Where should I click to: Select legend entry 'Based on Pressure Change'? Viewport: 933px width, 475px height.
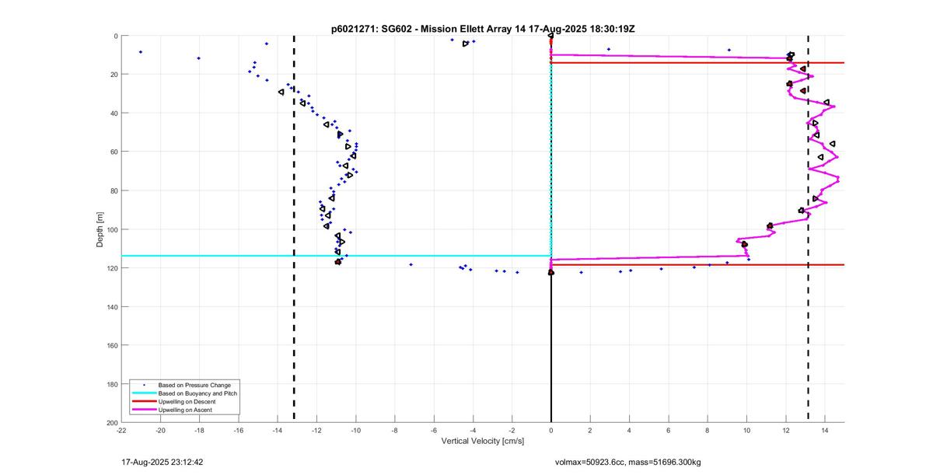(194, 385)
